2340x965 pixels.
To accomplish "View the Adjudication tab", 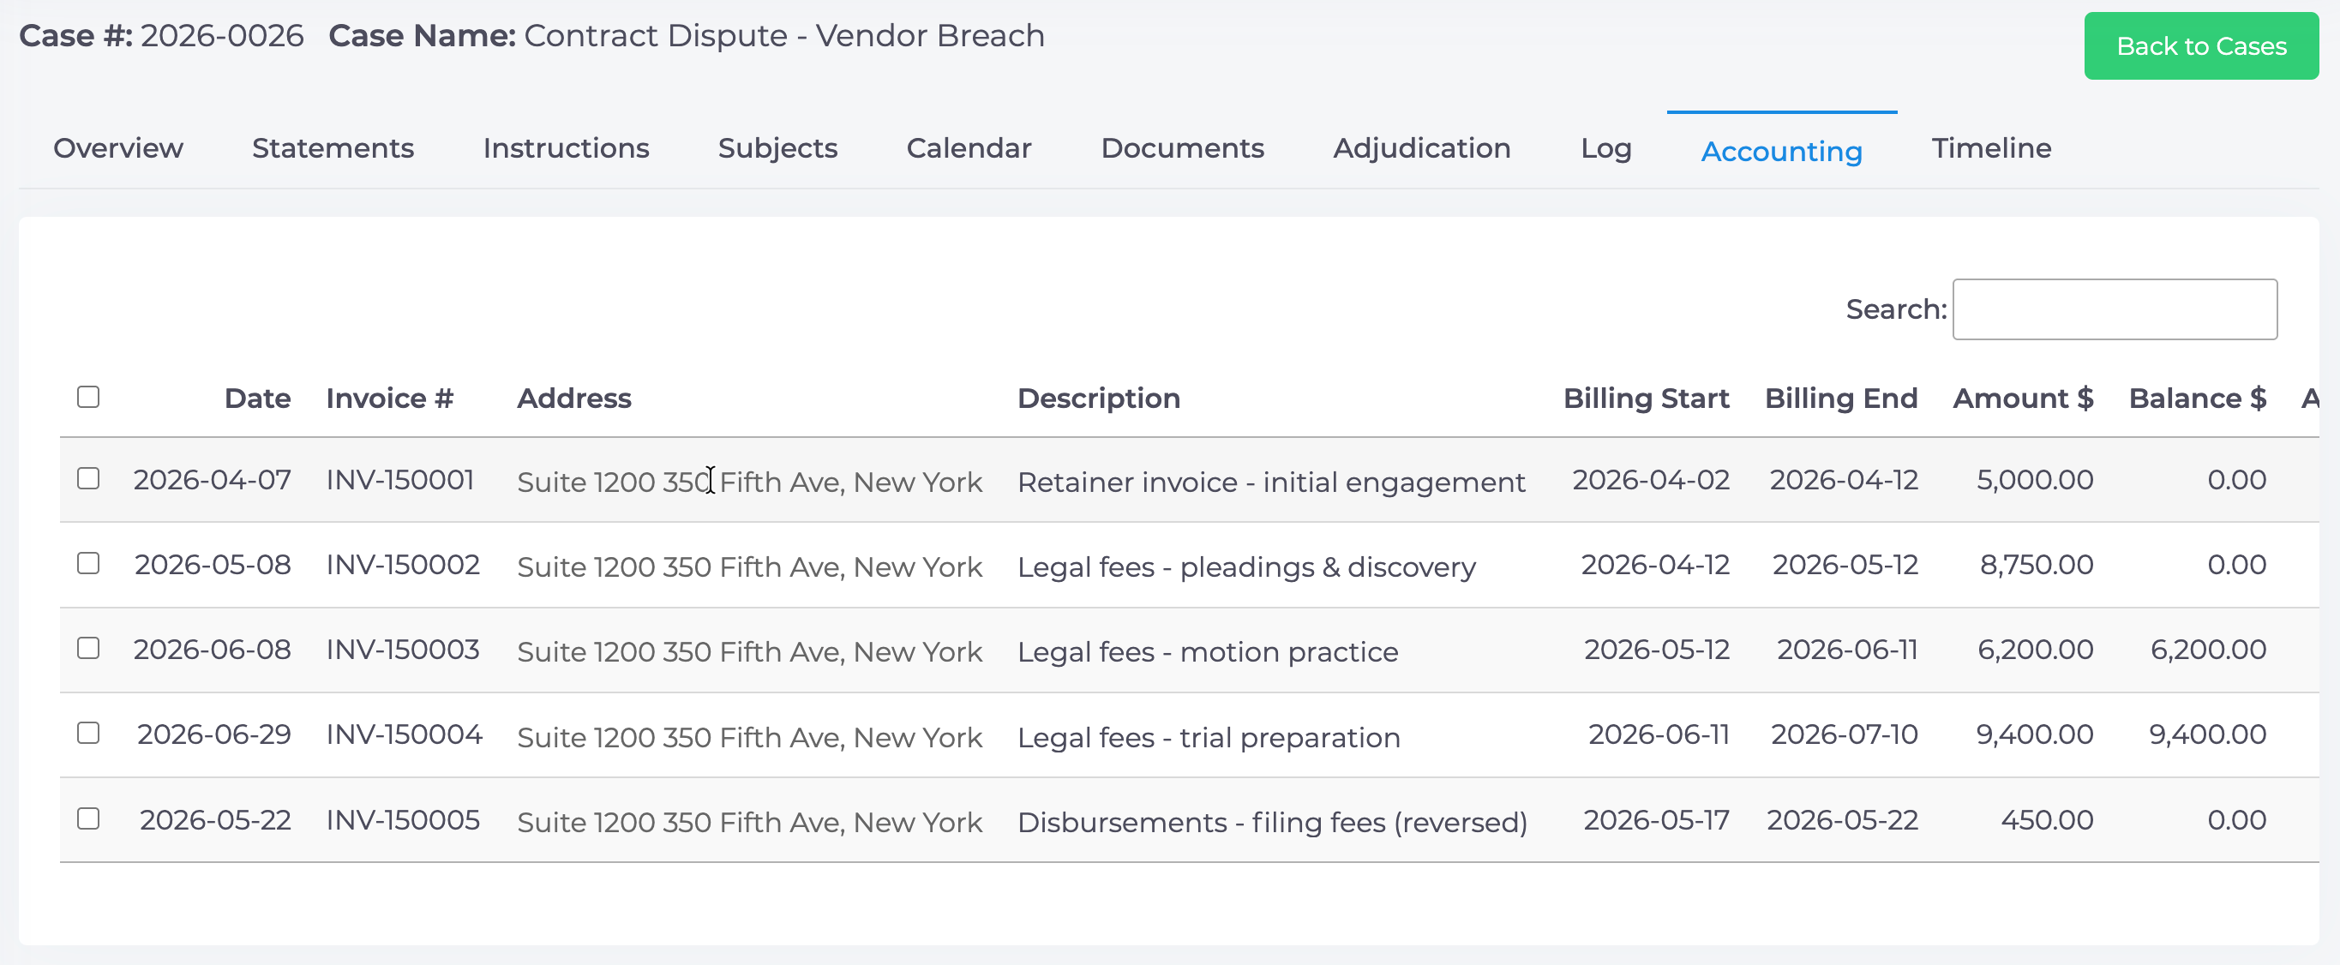I will pos(1422,148).
